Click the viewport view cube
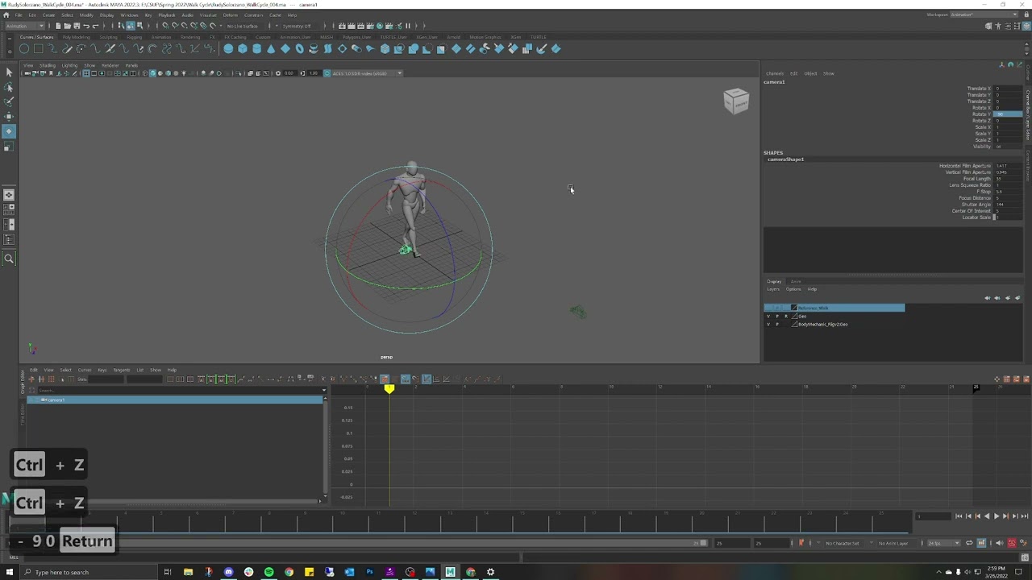The image size is (1032, 580). click(736, 101)
